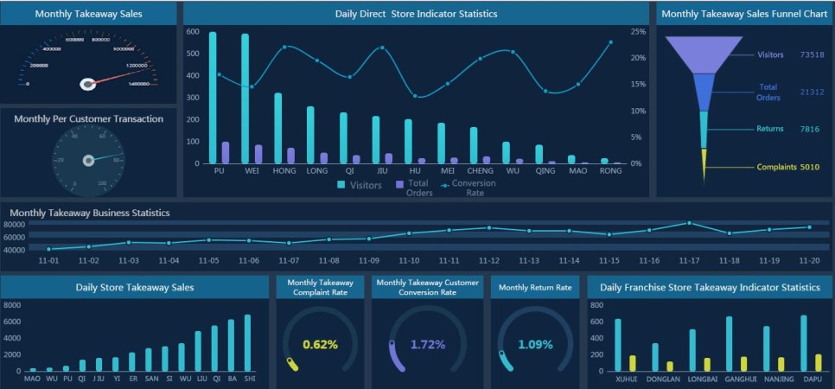Toggle the Conversion Rate series via legend label
This screenshot has height=389, width=835.
coord(474,188)
